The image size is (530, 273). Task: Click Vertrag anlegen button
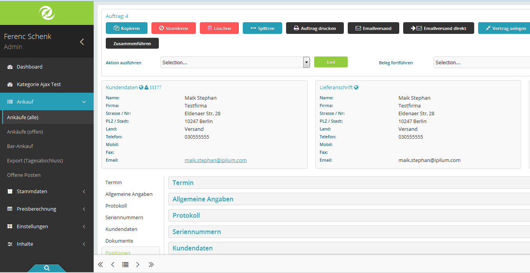pyautogui.click(x=504, y=28)
